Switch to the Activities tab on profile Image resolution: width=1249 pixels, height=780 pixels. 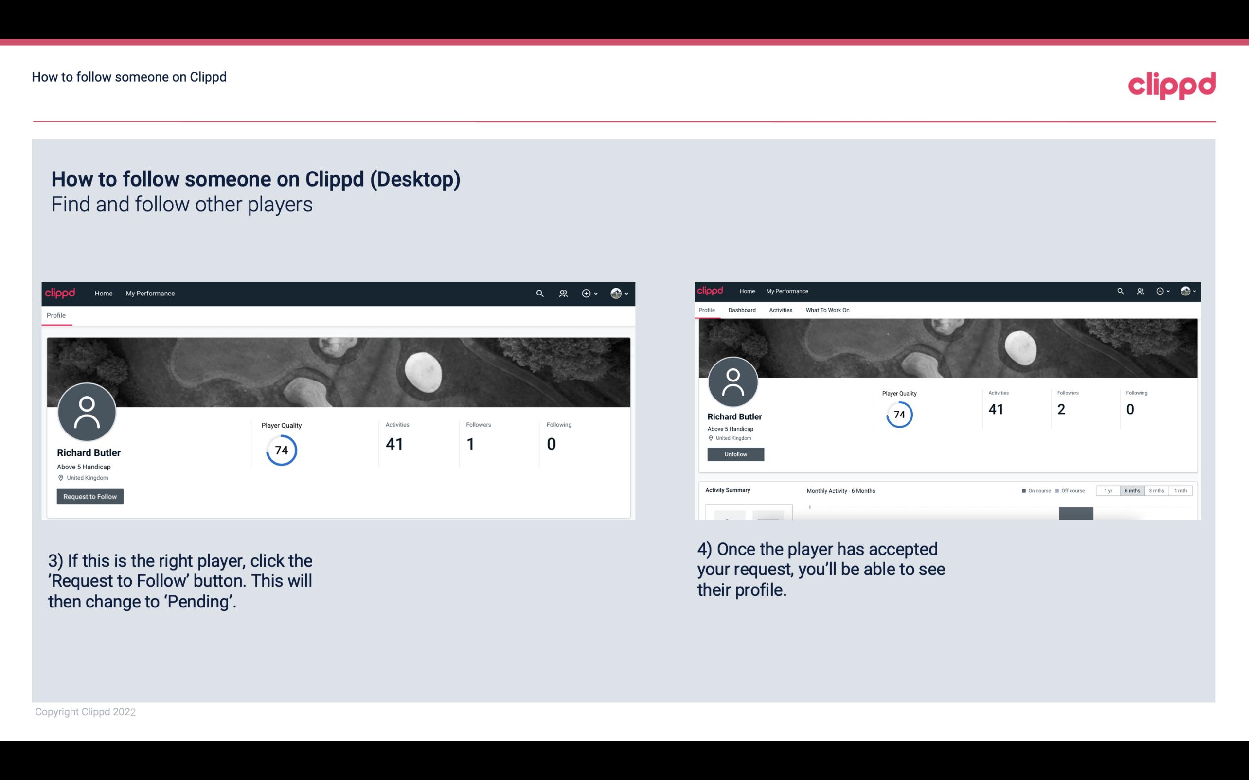779,310
